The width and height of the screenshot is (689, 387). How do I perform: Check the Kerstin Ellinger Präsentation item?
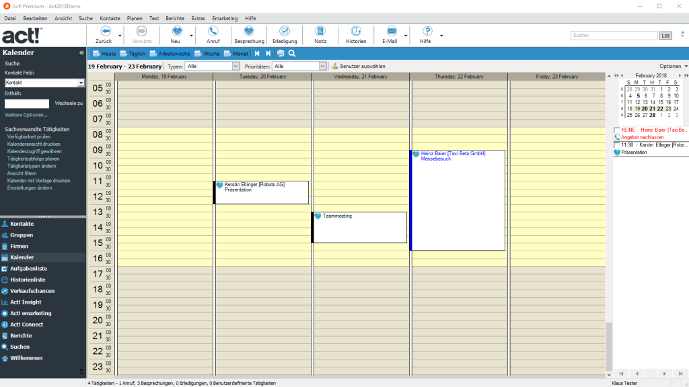tap(616, 144)
